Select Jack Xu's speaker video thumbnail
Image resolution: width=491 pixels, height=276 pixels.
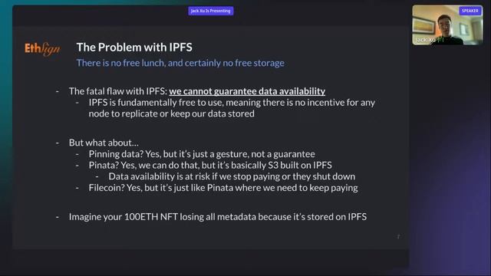coord(447,25)
